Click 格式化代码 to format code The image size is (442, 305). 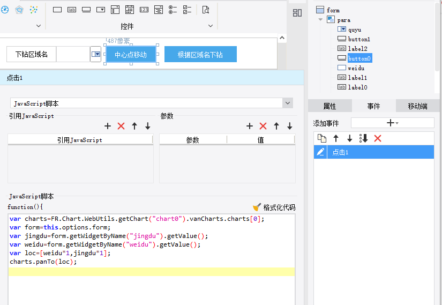pos(274,207)
